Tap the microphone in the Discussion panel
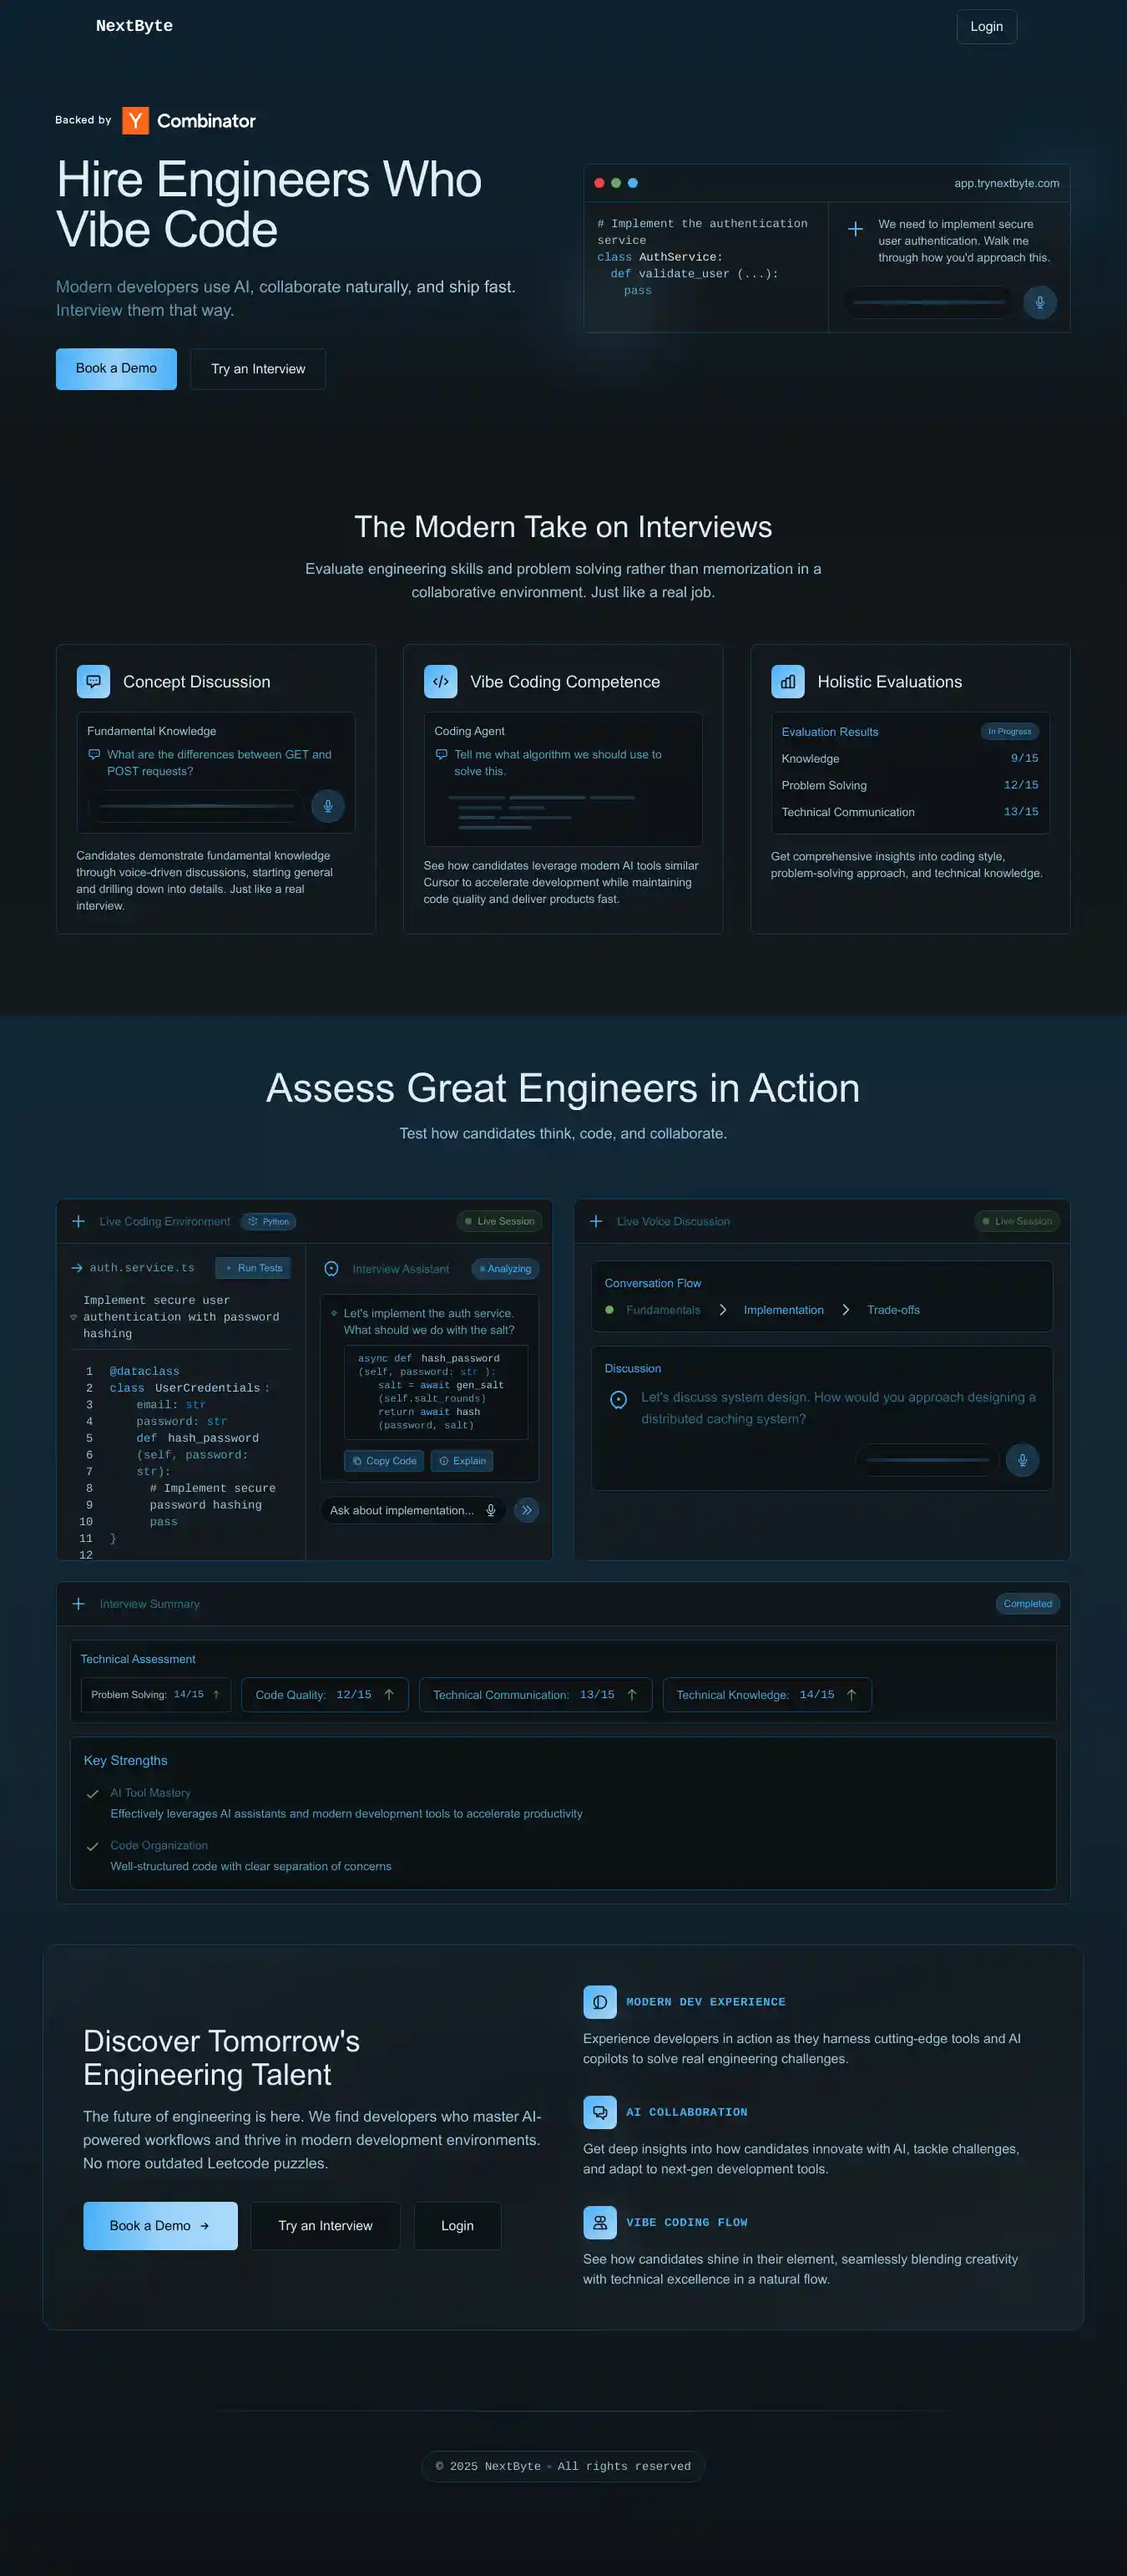The width and height of the screenshot is (1127, 2576). point(1021,1460)
